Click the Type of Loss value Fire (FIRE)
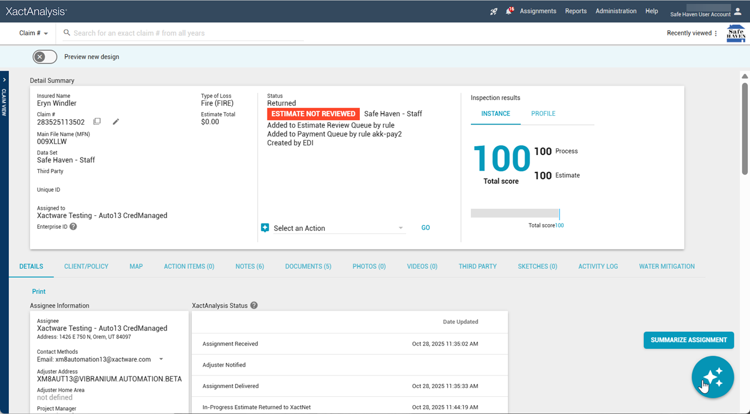 tap(217, 103)
